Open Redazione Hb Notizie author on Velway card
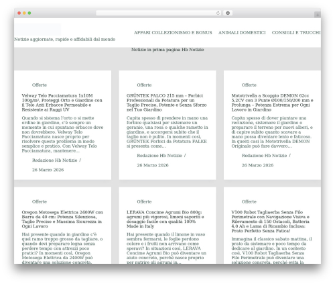The image size is (335, 284). (54, 160)
